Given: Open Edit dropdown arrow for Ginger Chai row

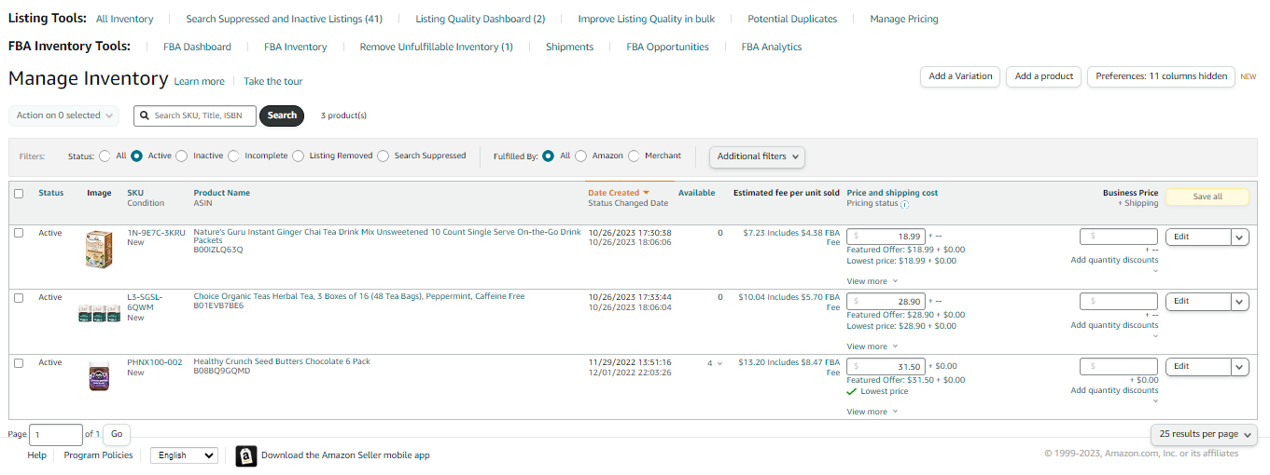Looking at the screenshot, I should click(x=1239, y=237).
